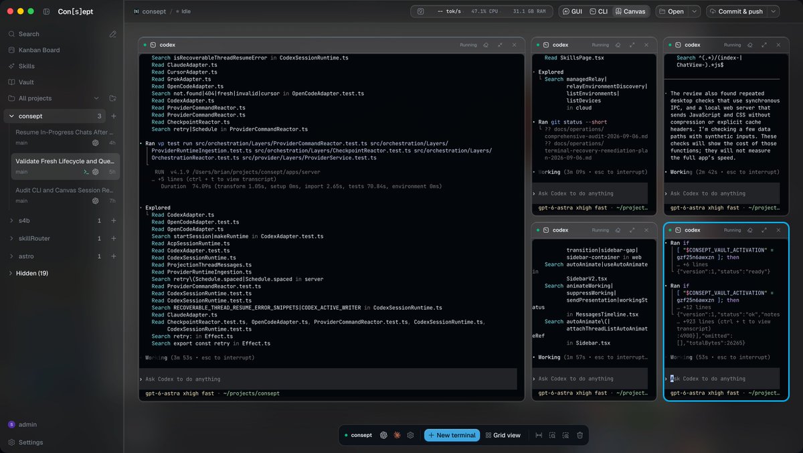Expand the top-right codex terminal fullscreen

point(764,45)
